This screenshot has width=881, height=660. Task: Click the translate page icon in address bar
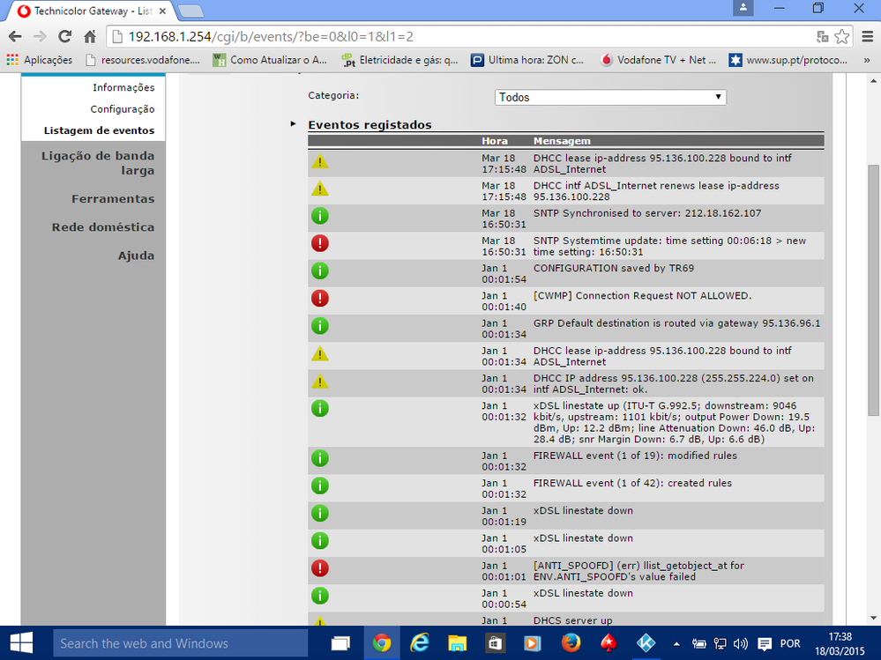click(822, 37)
